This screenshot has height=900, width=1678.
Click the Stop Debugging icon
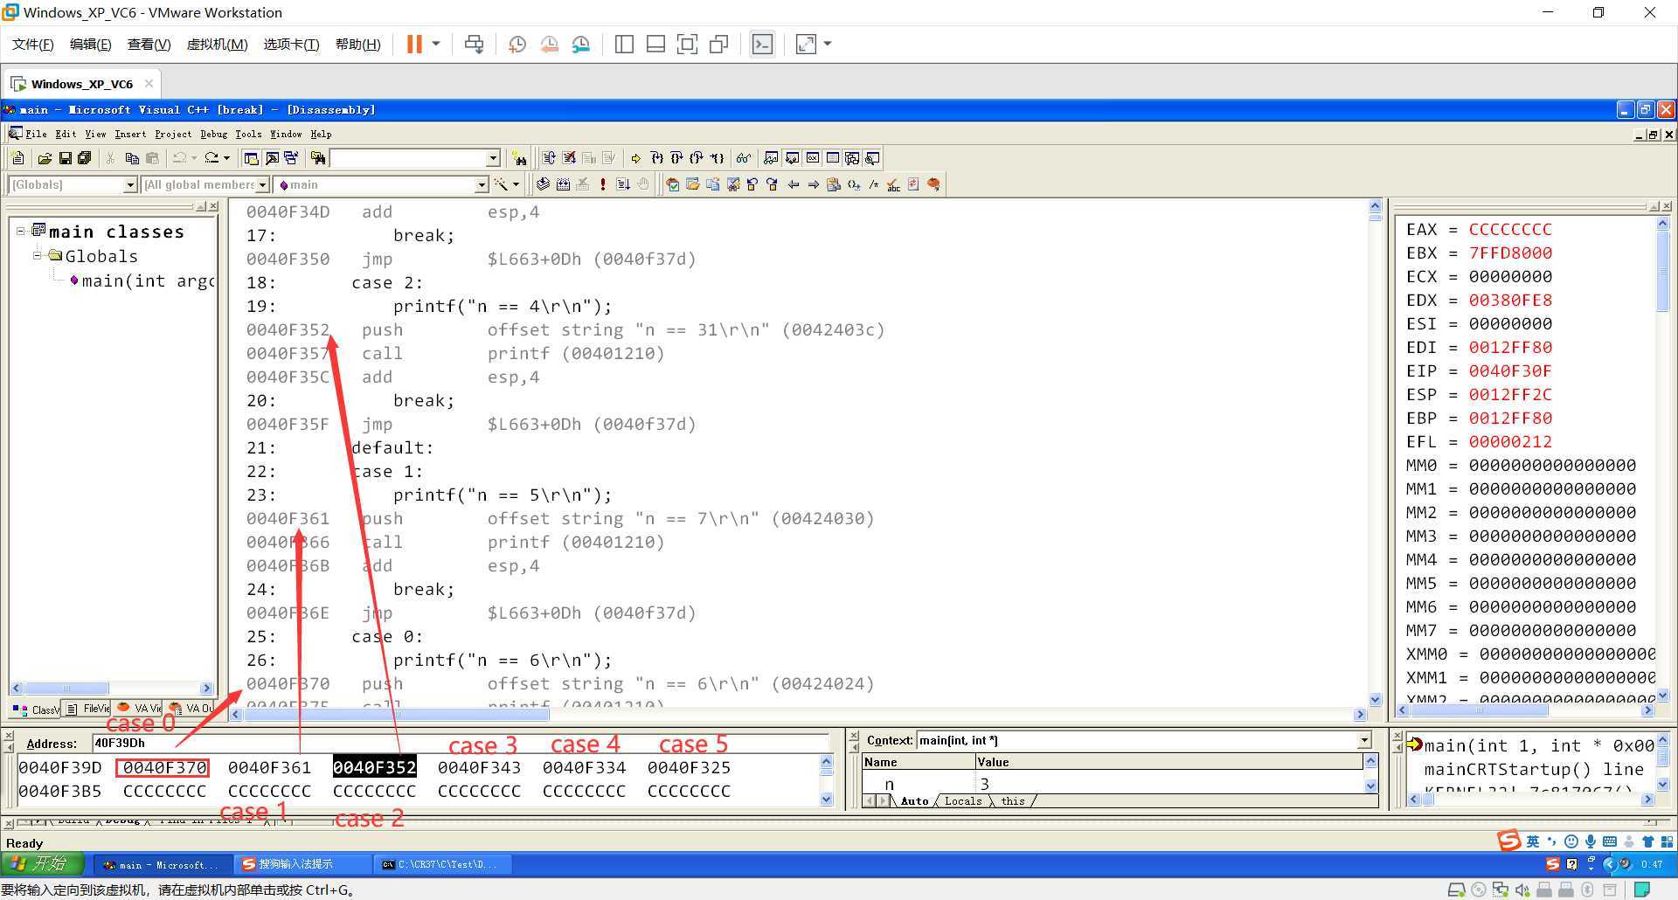click(569, 158)
